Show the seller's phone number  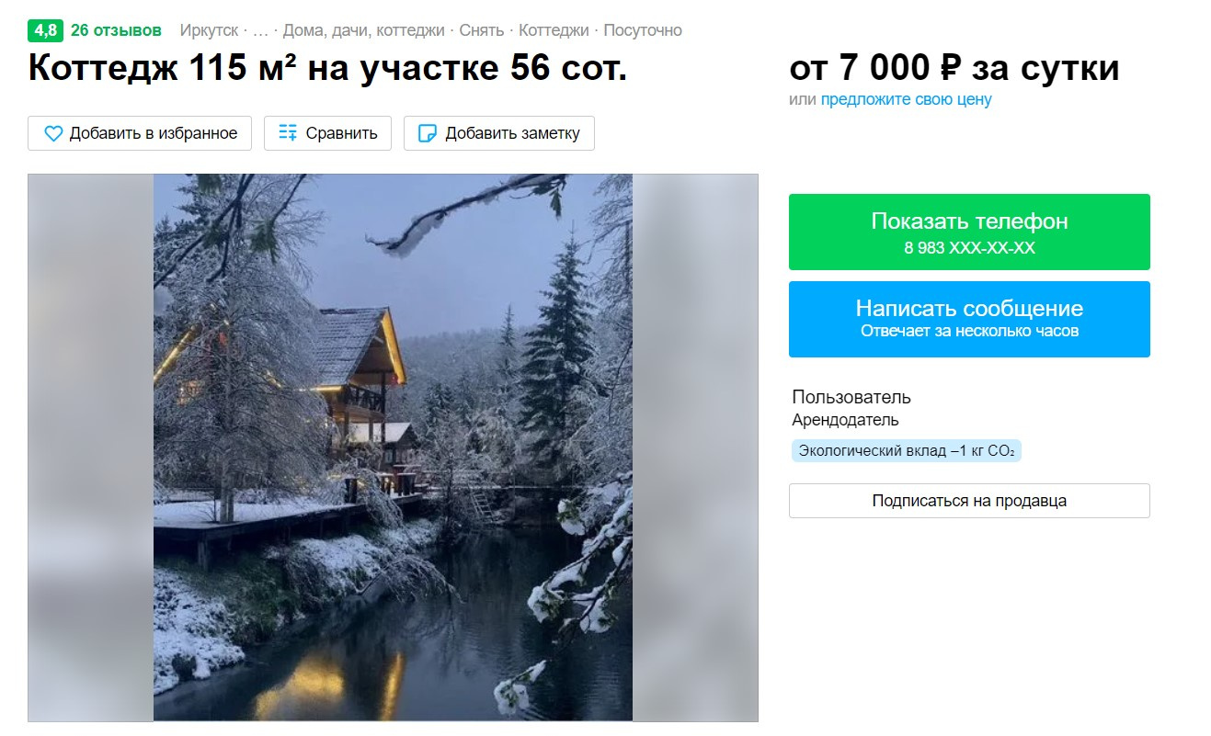point(969,232)
